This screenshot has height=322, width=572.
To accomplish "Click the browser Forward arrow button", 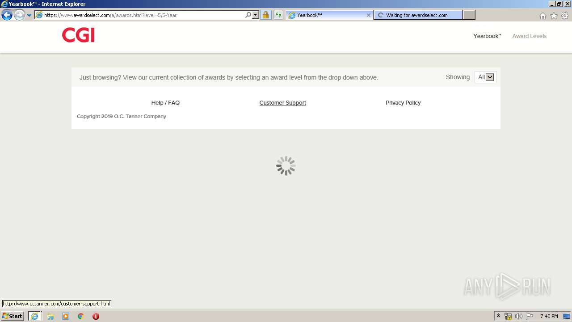I will pos(19,15).
